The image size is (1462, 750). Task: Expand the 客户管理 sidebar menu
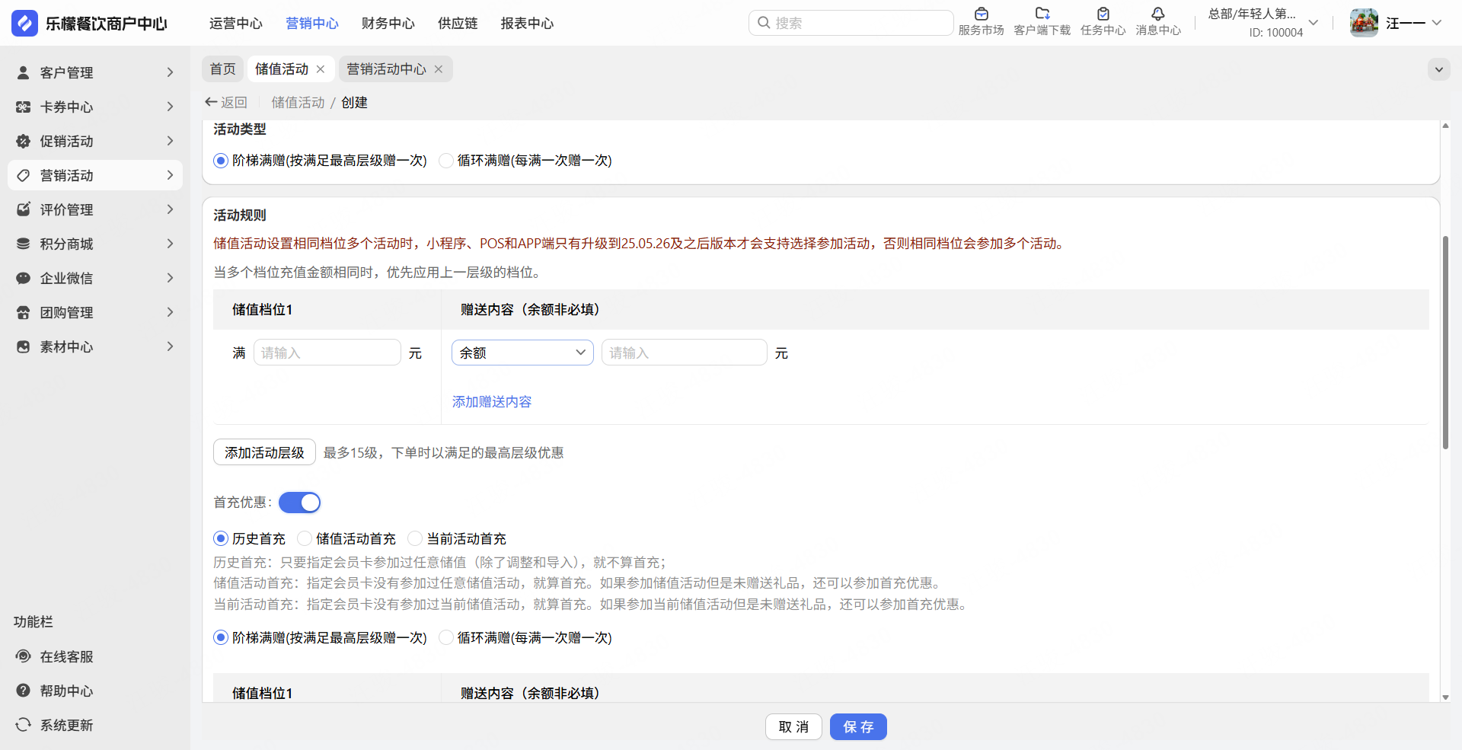[x=95, y=72]
